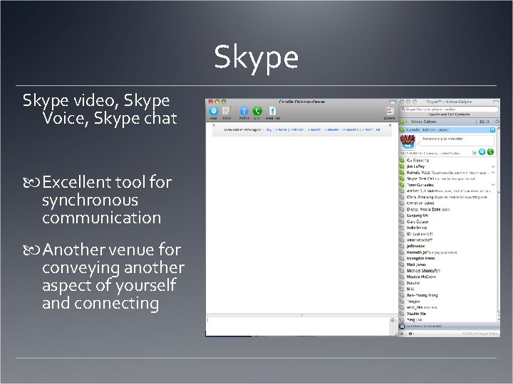Image resolution: width=513 pixels, height=384 pixels.
Task: Select contact Niki
Action: pyautogui.click(x=447, y=289)
